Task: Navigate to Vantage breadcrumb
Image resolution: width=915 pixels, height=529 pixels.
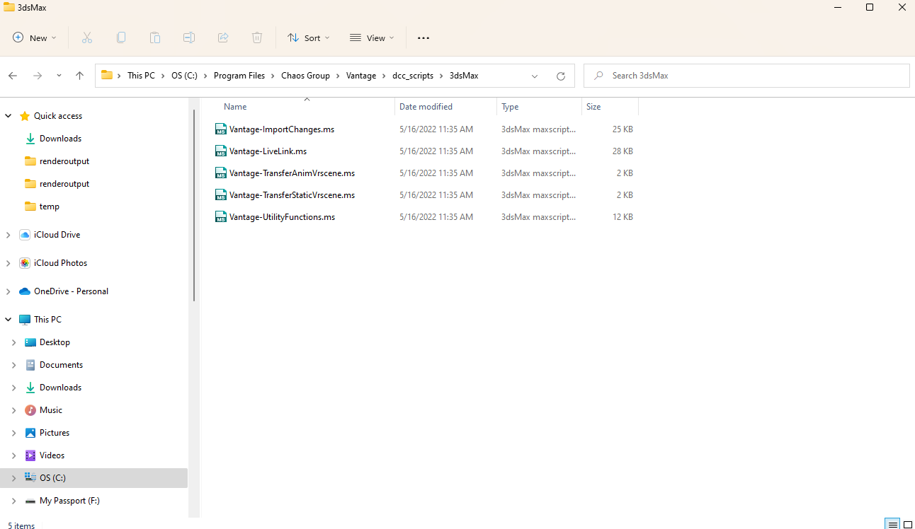Action: [361, 76]
